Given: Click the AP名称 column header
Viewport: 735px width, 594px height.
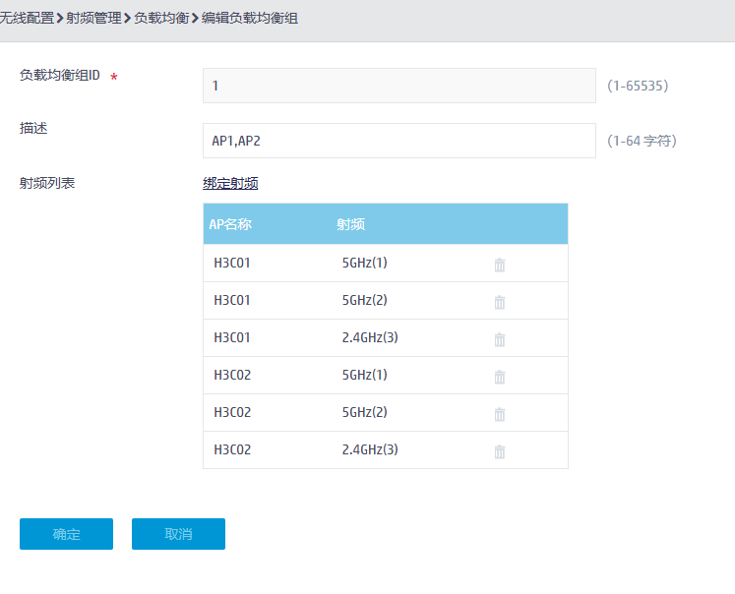Looking at the screenshot, I should 230,224.
